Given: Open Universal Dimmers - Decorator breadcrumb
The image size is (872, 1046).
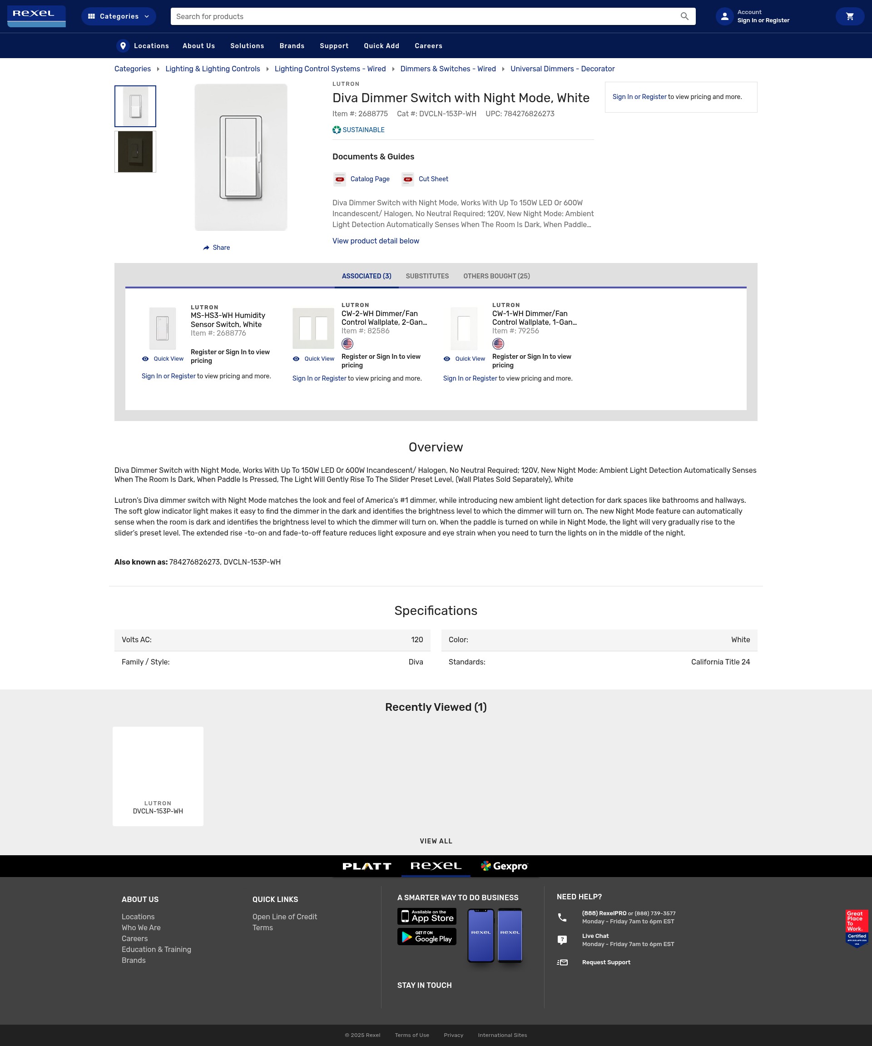Looking at the screenshot, I should pyautogui.click(x=562, y=69).
